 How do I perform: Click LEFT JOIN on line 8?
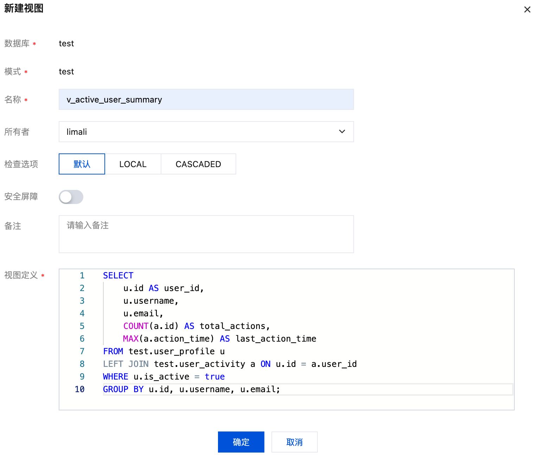point(126,364)
